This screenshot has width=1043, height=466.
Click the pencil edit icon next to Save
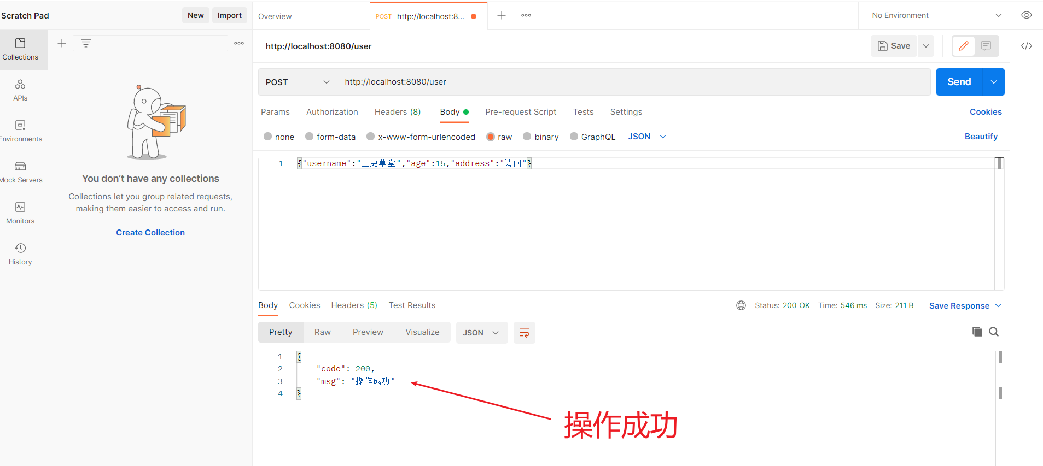coord(964,46)
